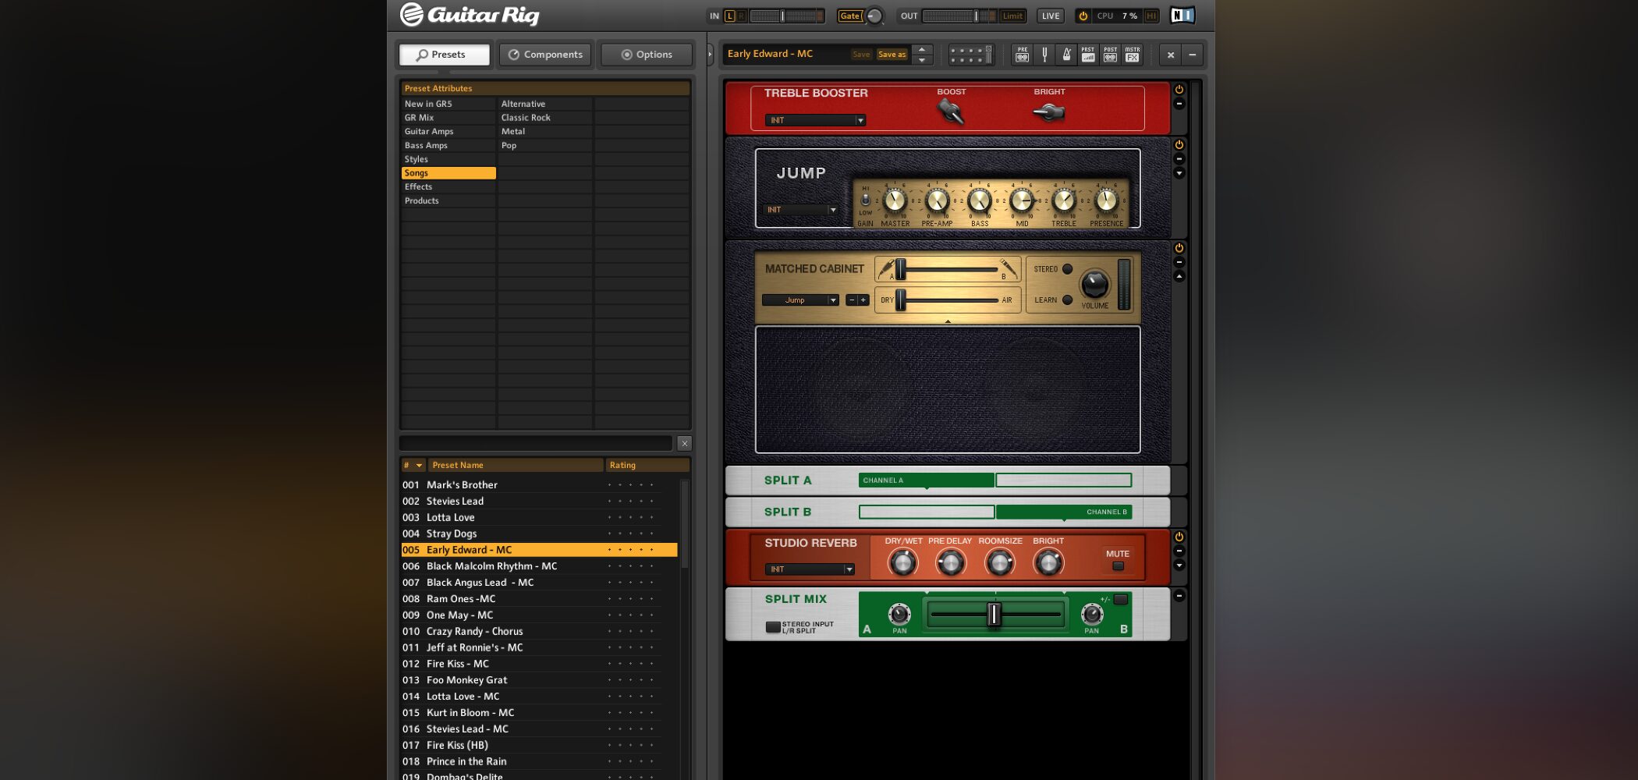Open the Tuner (tuning fork icon)
The height and width of the screenshot is (780, 1638).
point(1044,55)
